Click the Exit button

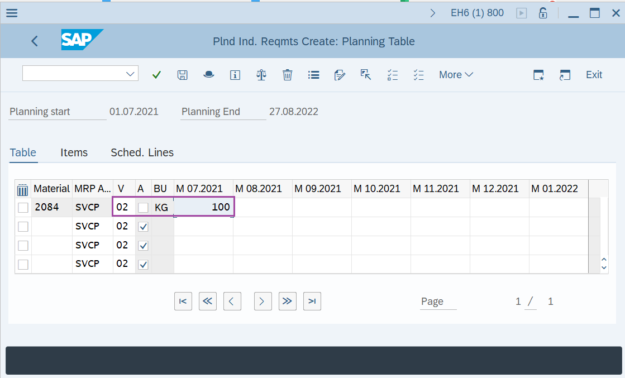coord(593,74)
